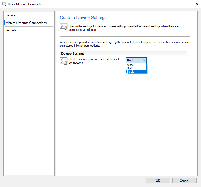Choose Limit from the dropdown list
Image resolution: width=201 pixels, height=187 pixels.
point(136,68)
